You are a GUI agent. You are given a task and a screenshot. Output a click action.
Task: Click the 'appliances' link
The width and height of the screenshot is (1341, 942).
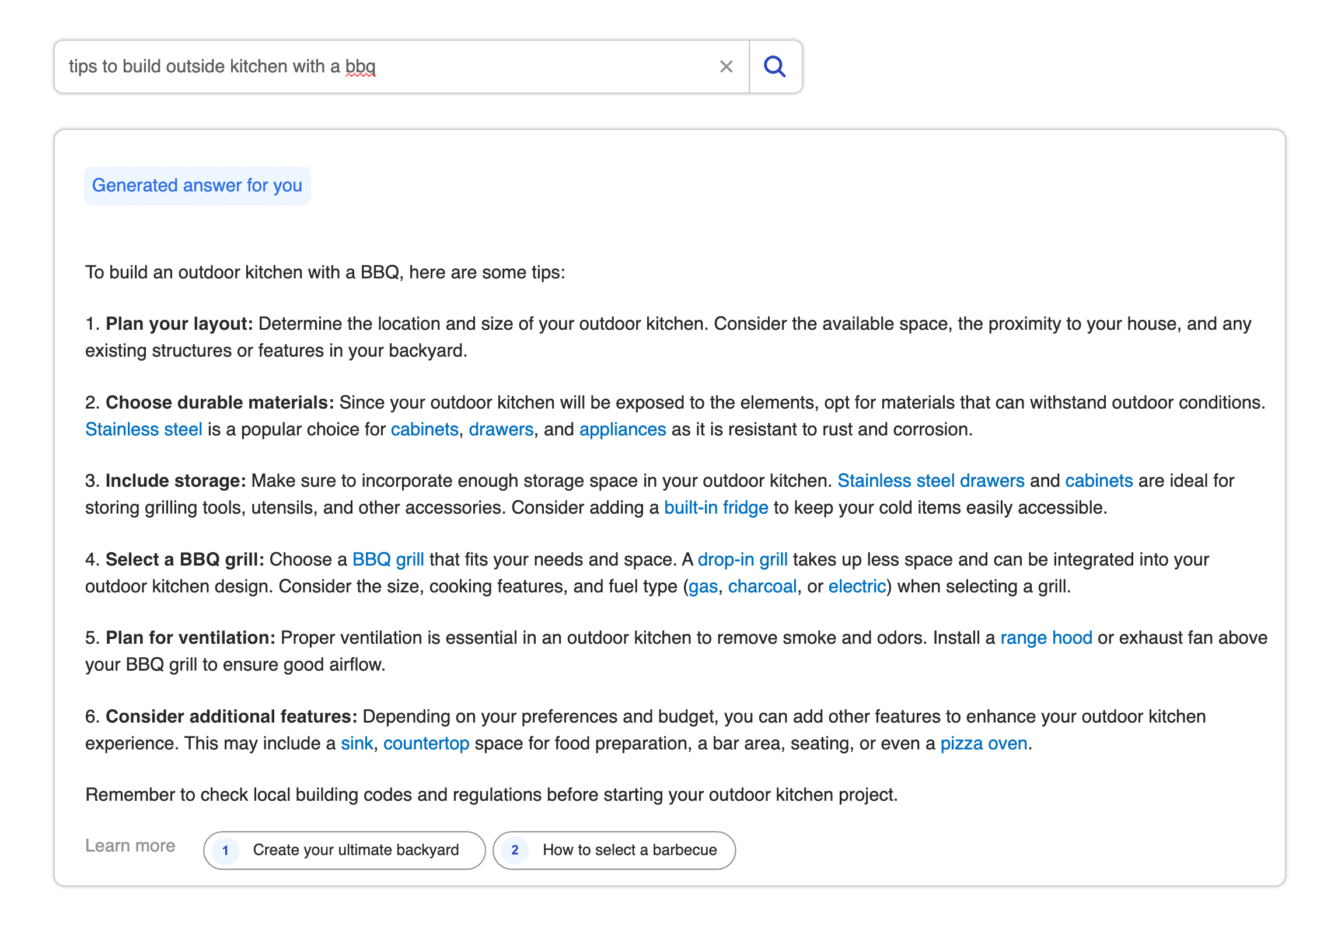622,428
